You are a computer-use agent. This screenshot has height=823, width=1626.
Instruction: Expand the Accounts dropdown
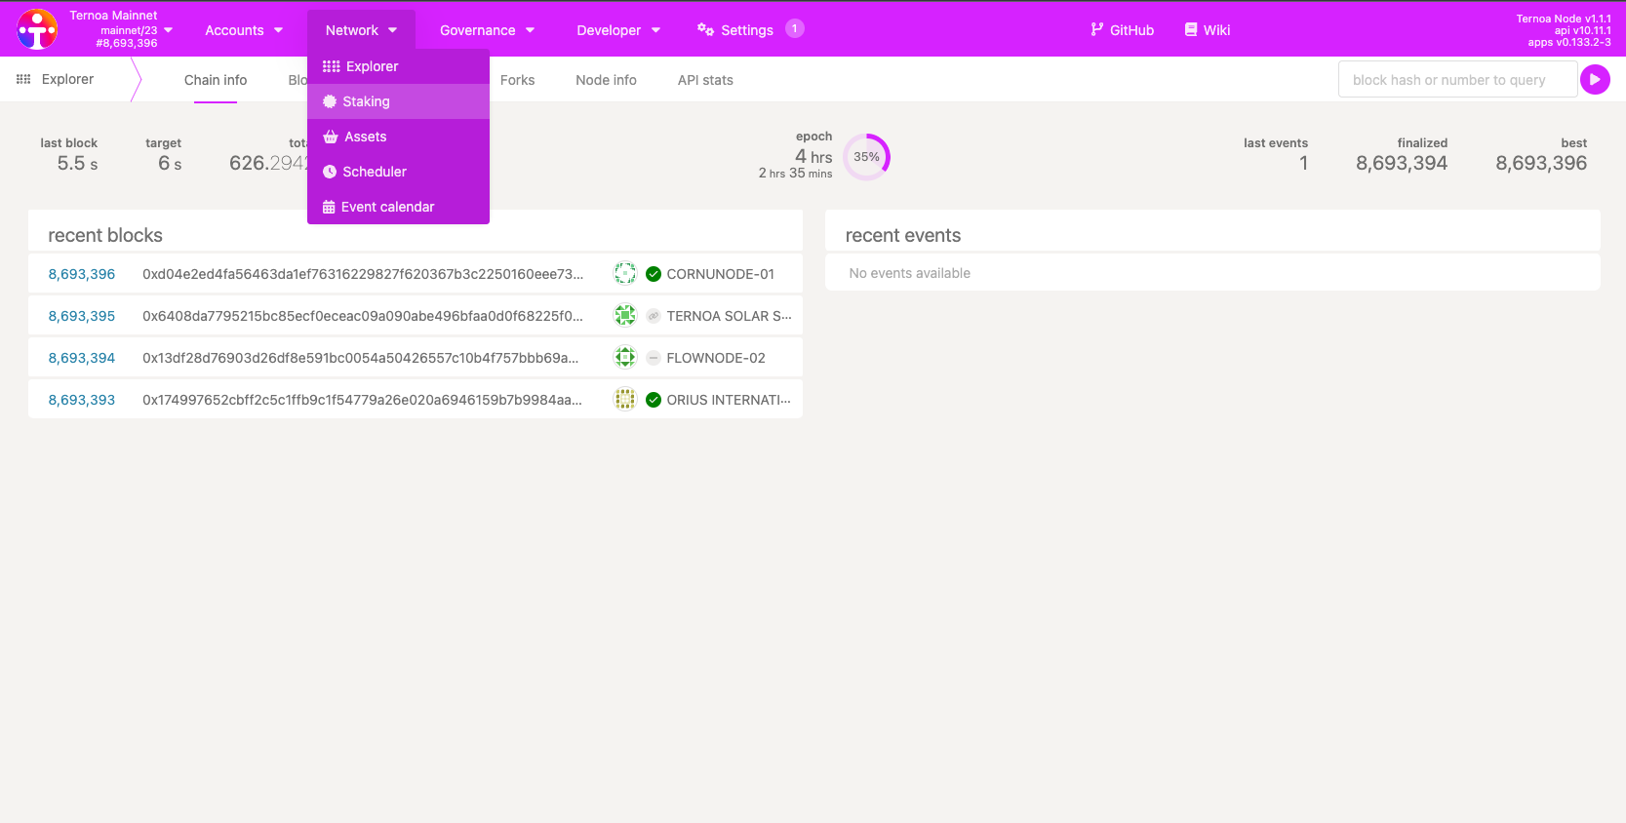(244, 30)
